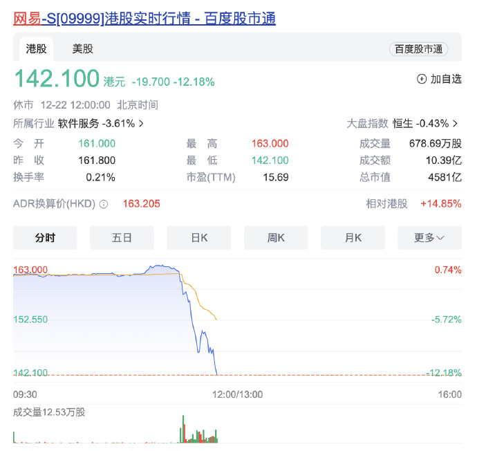This screenshot has height=451, width=477.
Task: Click the 总市值 value 4581亿
Action: (x=445, y=177)
